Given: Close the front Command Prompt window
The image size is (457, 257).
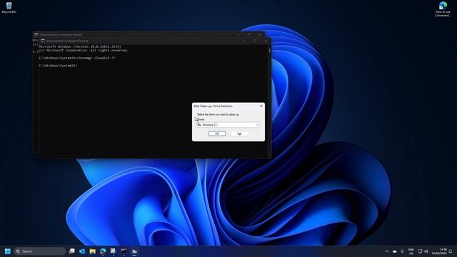Looking at the screenshot, I should click(266, 41).
